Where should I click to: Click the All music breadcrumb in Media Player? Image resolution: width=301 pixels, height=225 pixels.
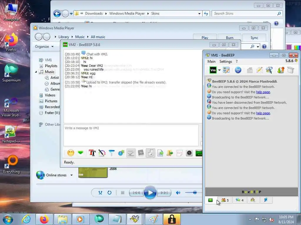98,37
